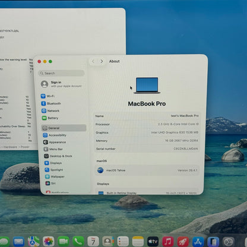
Task: Open Notifications at the sidebar bottom
Action: point(57,192)
